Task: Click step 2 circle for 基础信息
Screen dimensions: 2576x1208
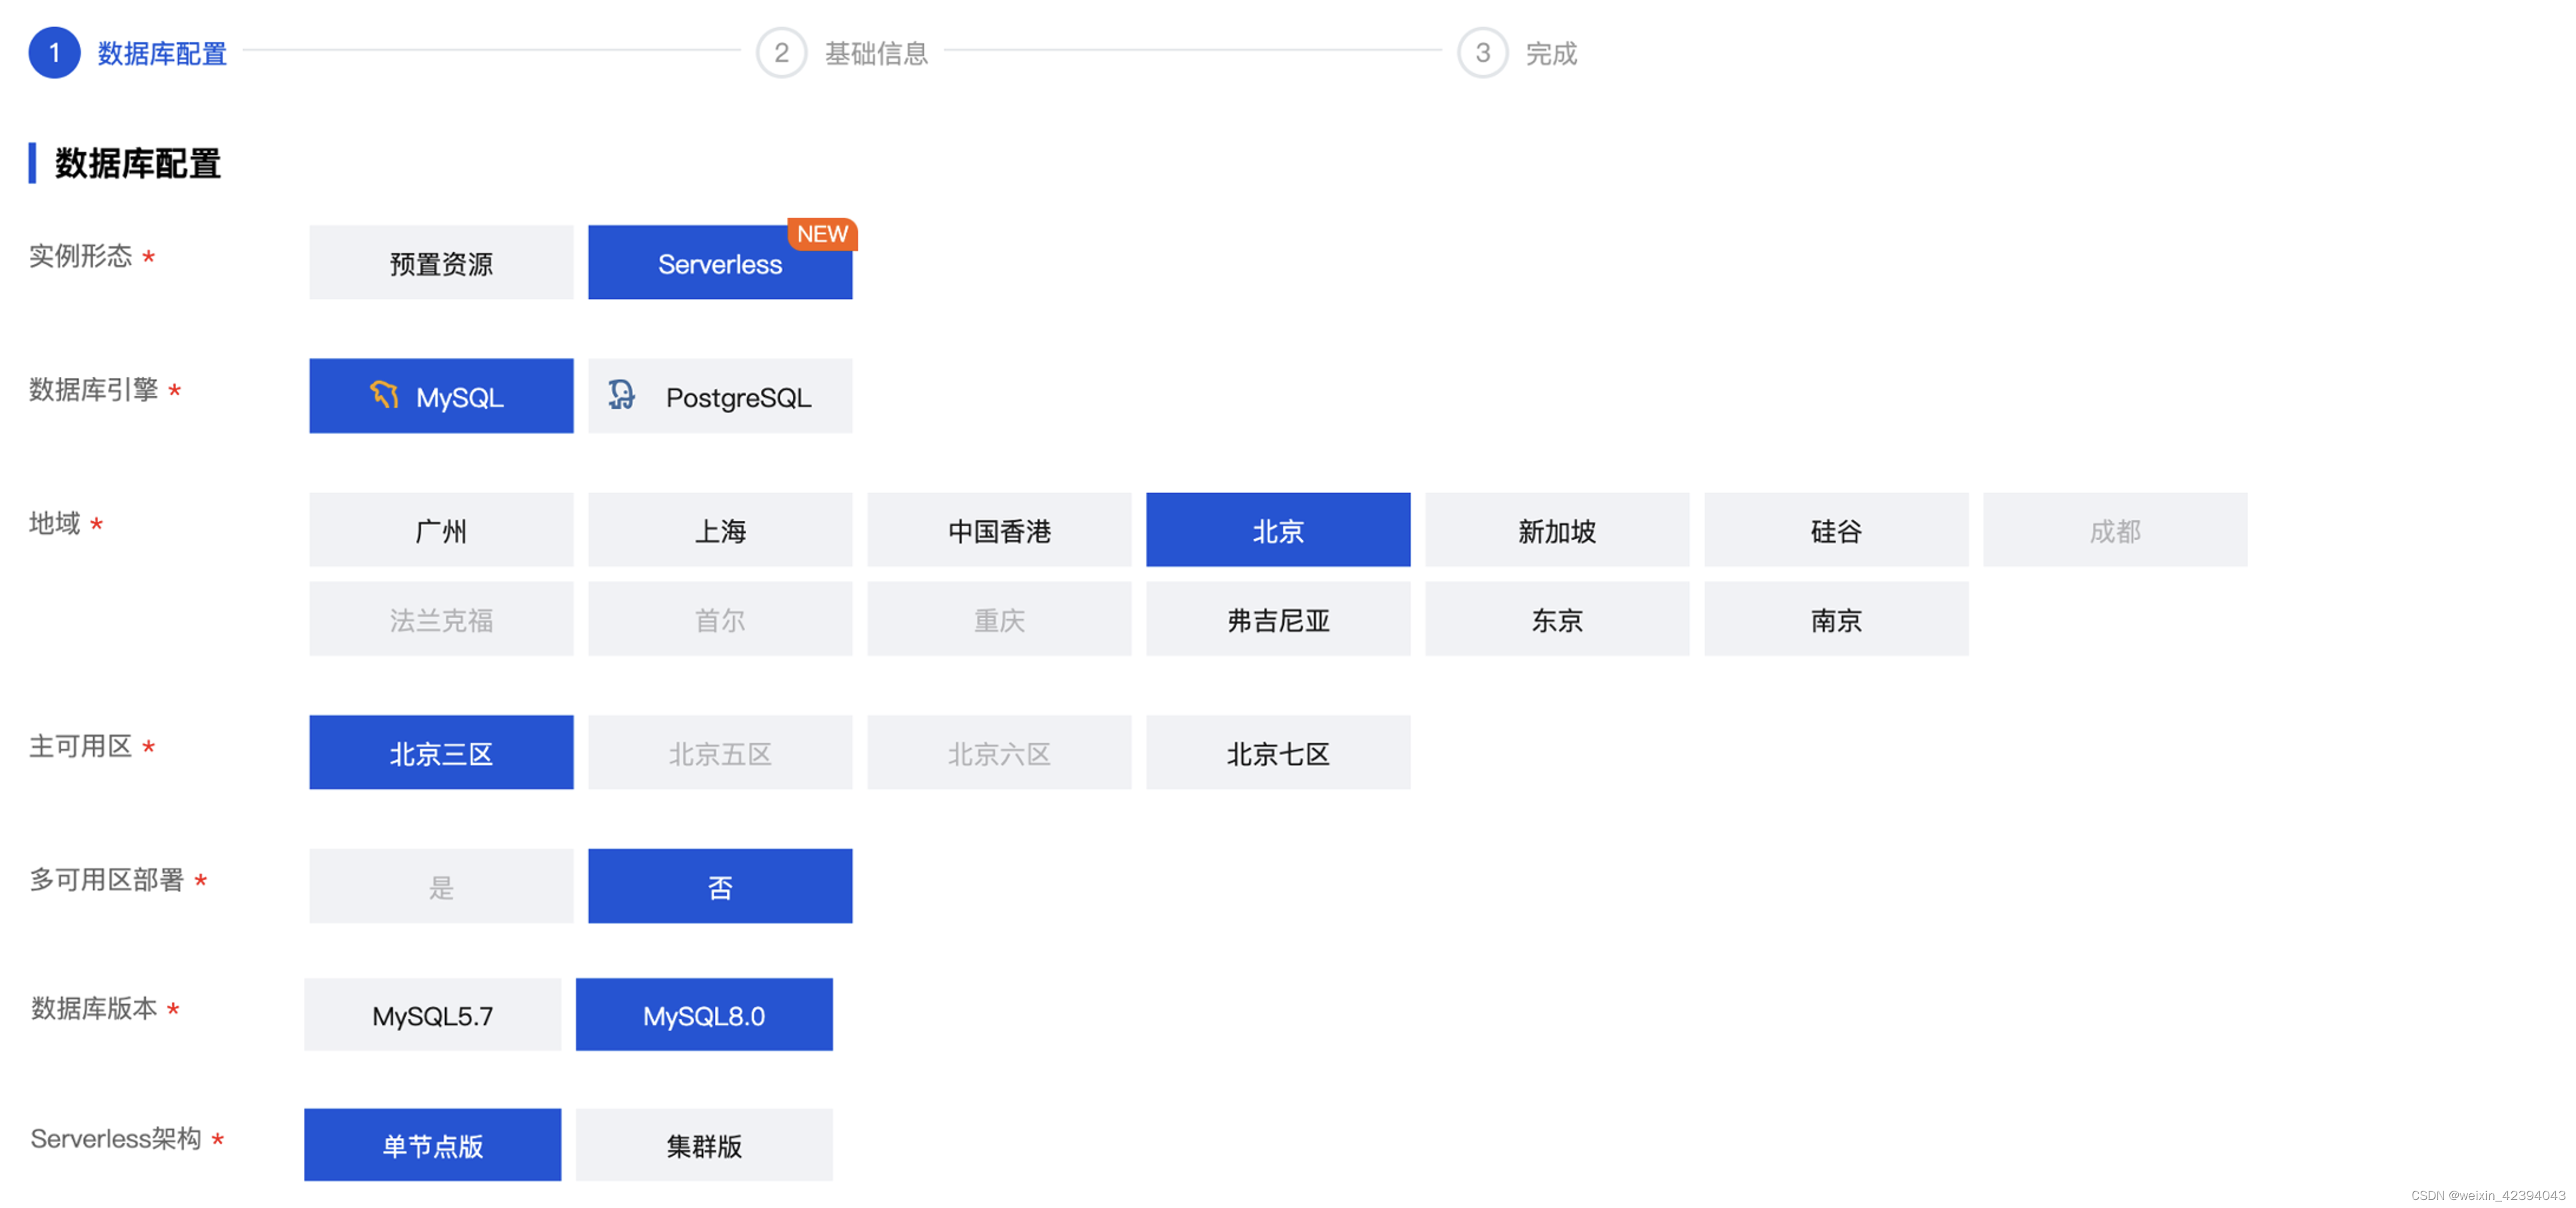Action: coord(781,53)
